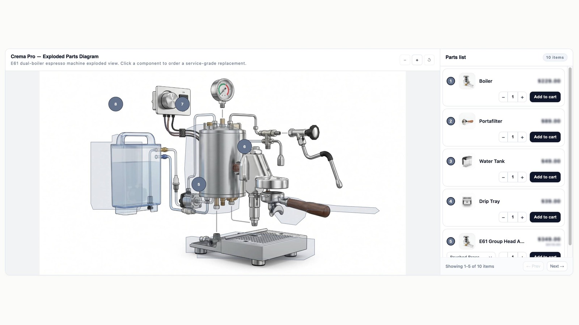
Task: Click the "E61 Group Head A..." part name
Action: (x=502, y=242)
